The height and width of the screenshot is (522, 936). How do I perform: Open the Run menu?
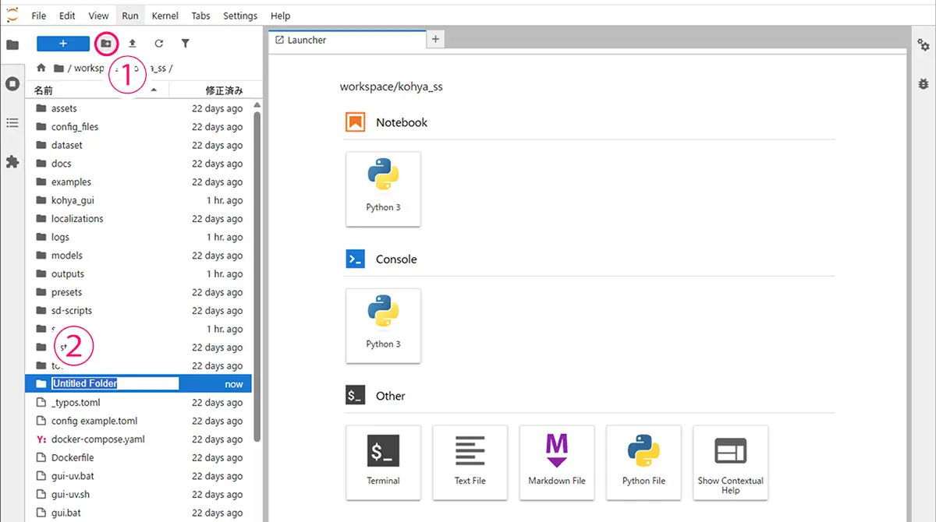[x=130, y=16]
